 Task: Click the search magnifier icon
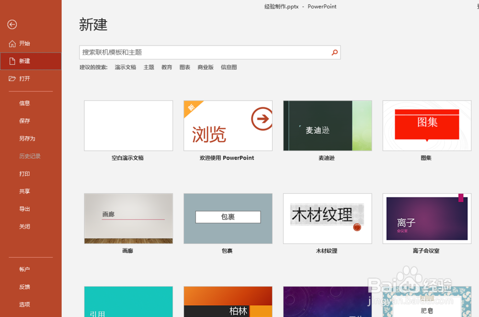click(334, 53)
